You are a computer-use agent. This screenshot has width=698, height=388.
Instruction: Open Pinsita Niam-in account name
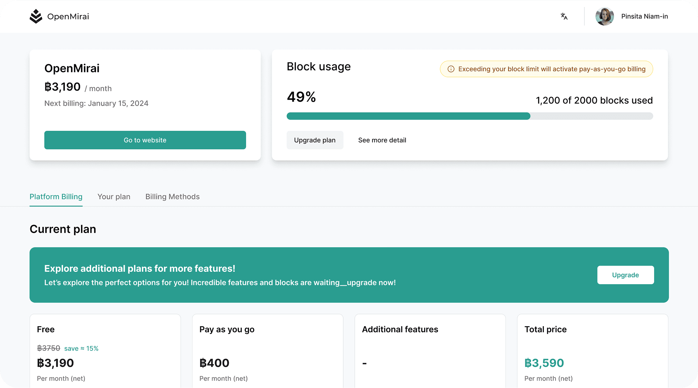click(x=644, y=16)
